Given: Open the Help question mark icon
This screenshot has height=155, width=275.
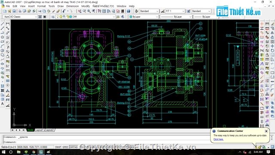Looking at the screenshot, I should coord(128,11).
